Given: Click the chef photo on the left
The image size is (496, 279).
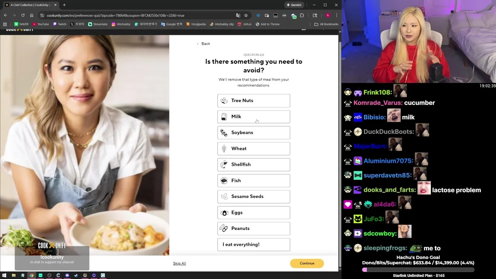Looking at the screenshot, I should (84, 145).
